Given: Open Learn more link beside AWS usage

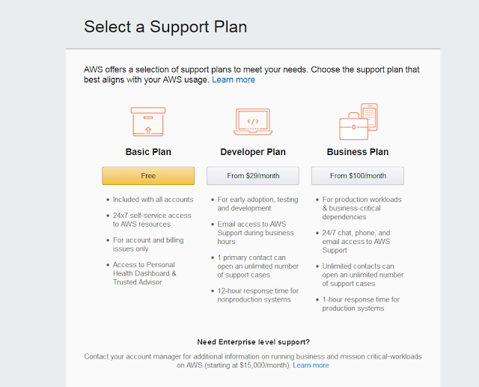Looking at the screenshot, I should coord(233,79).
